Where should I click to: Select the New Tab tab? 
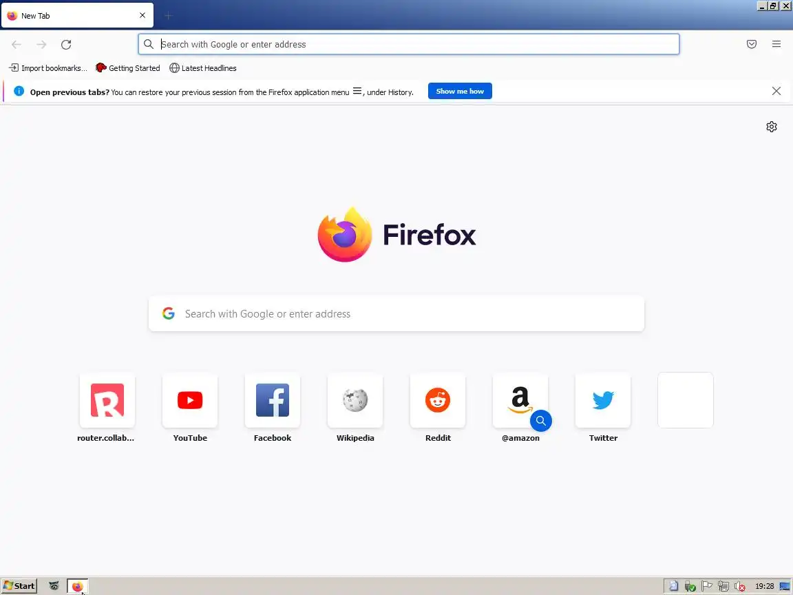[77, 16]
